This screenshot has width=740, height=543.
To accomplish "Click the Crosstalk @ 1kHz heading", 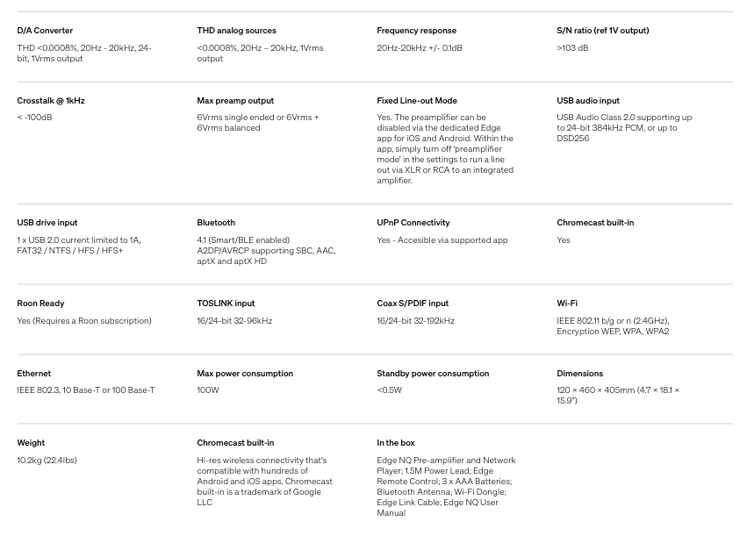I will pos(51,101).
